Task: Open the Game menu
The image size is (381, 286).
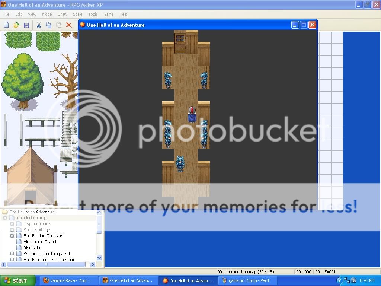Action: pyautogui.click(x=108, y=14)
